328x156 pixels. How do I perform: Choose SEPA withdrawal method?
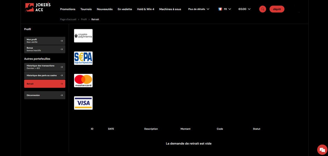pos(83,58)
